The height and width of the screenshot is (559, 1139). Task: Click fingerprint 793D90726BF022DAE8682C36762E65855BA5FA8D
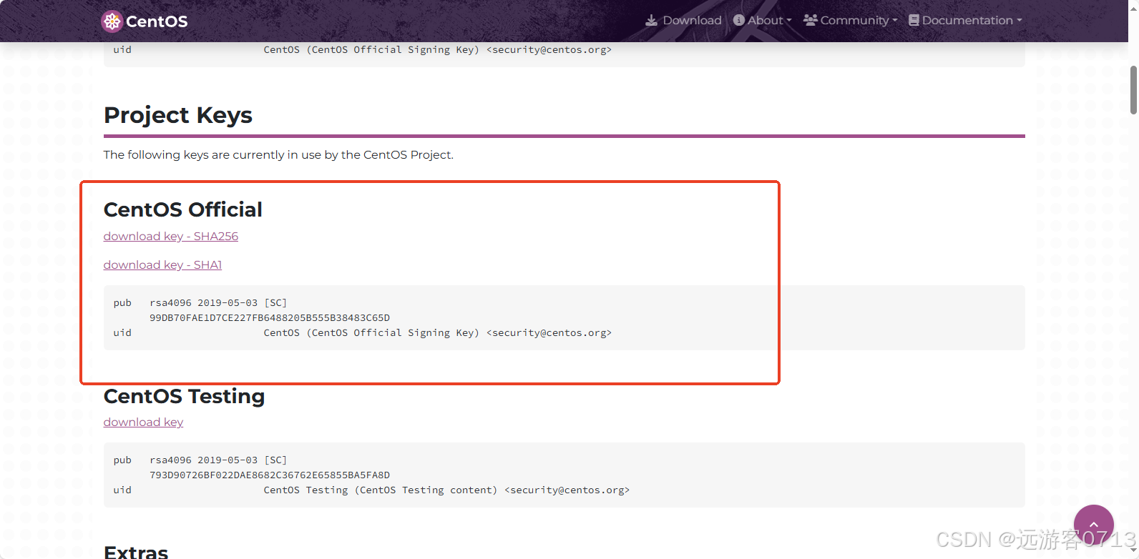point(270,475)
